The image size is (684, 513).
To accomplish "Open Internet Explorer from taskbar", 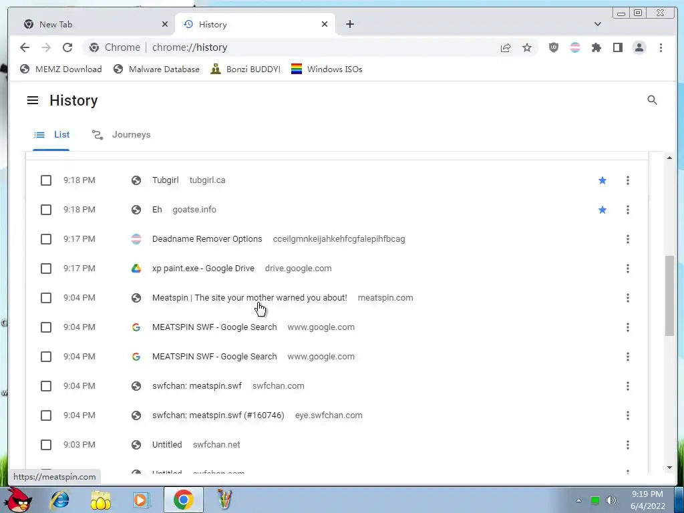I will (x=59, y=500).
